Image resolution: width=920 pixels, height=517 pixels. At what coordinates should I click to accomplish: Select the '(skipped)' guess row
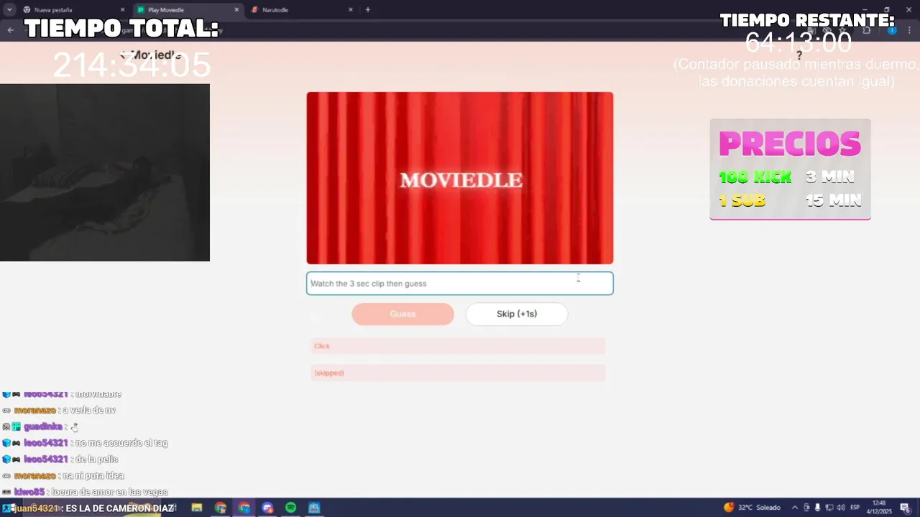click(x=458, y=373)
